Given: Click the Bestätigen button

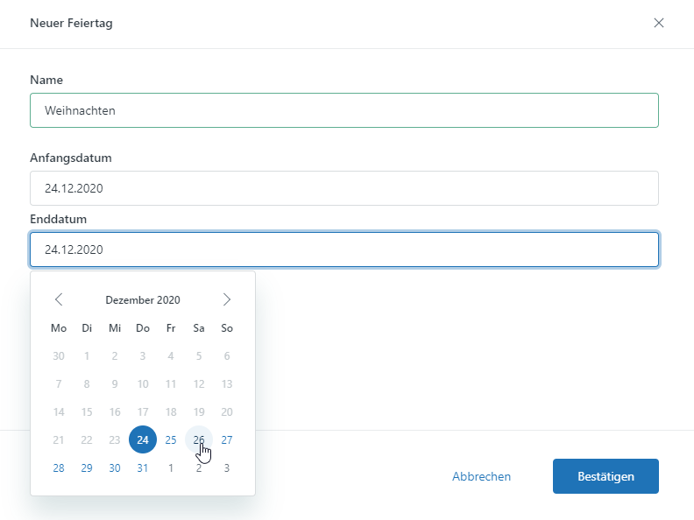Looking at the screenshot, I should (x=605, y=476).
